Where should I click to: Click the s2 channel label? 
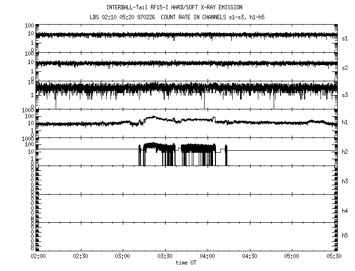tap(345, 68)
